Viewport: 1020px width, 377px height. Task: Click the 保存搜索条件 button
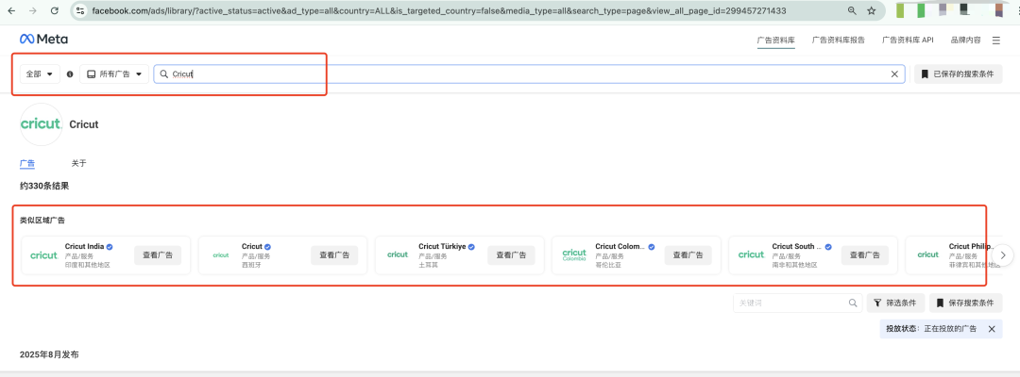(x=965, y=303)
